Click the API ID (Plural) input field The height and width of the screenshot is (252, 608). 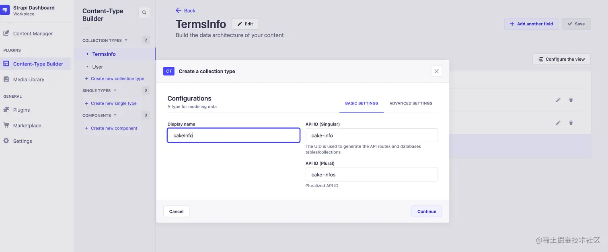(x=372, y=175)
